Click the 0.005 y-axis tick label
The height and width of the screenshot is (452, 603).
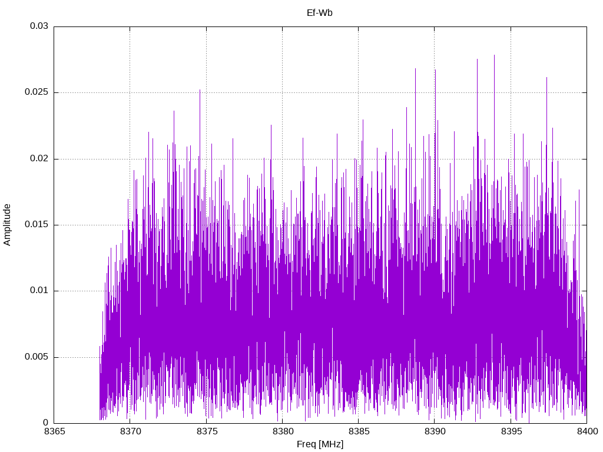pos(37,357)
